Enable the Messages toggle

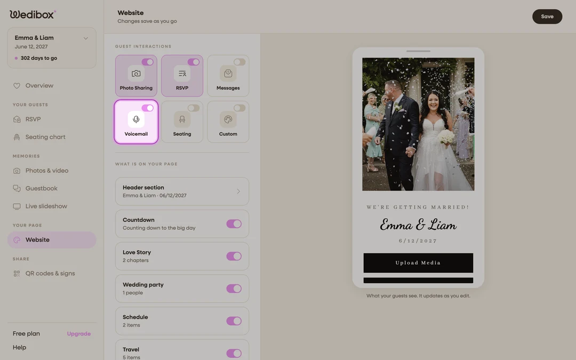(239, 62)
